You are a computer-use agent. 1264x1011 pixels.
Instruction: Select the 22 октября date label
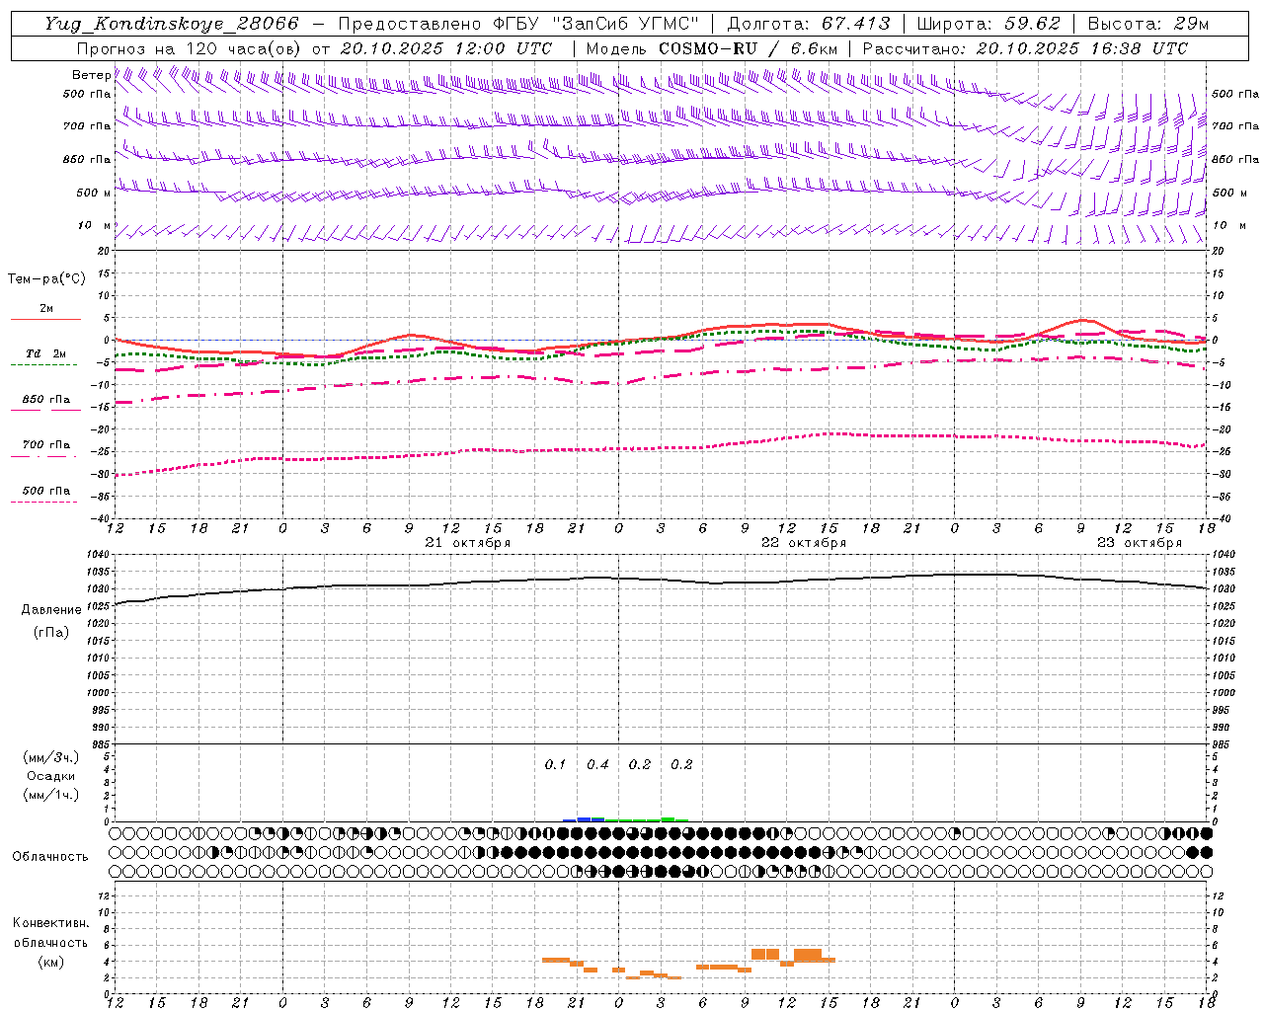coord(804,542)
